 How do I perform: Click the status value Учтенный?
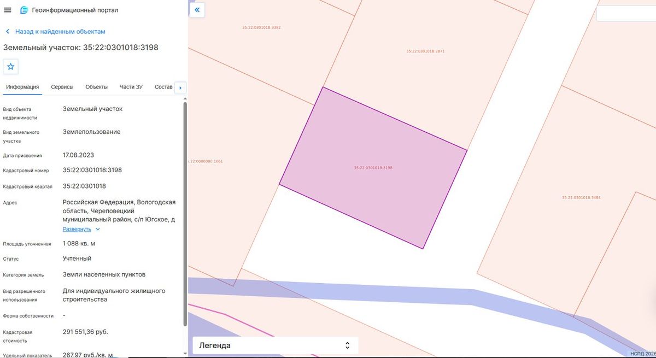[77, 259]
